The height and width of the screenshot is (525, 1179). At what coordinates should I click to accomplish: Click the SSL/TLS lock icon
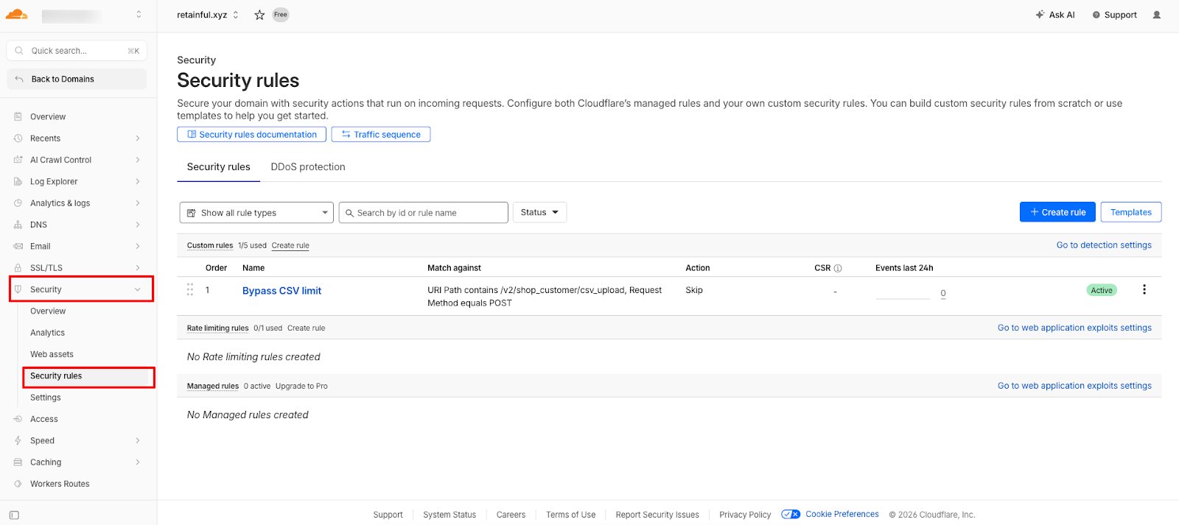pyautogui.click(x=18, y=268)
